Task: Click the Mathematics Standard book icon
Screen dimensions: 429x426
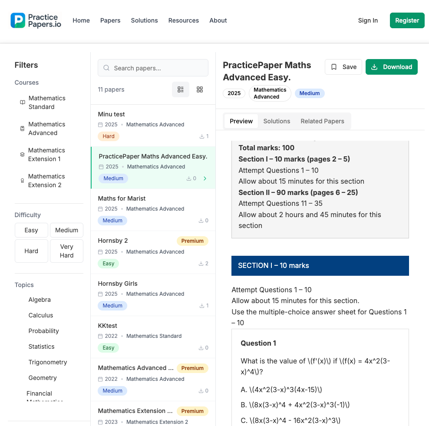Action: click(23, 102)
